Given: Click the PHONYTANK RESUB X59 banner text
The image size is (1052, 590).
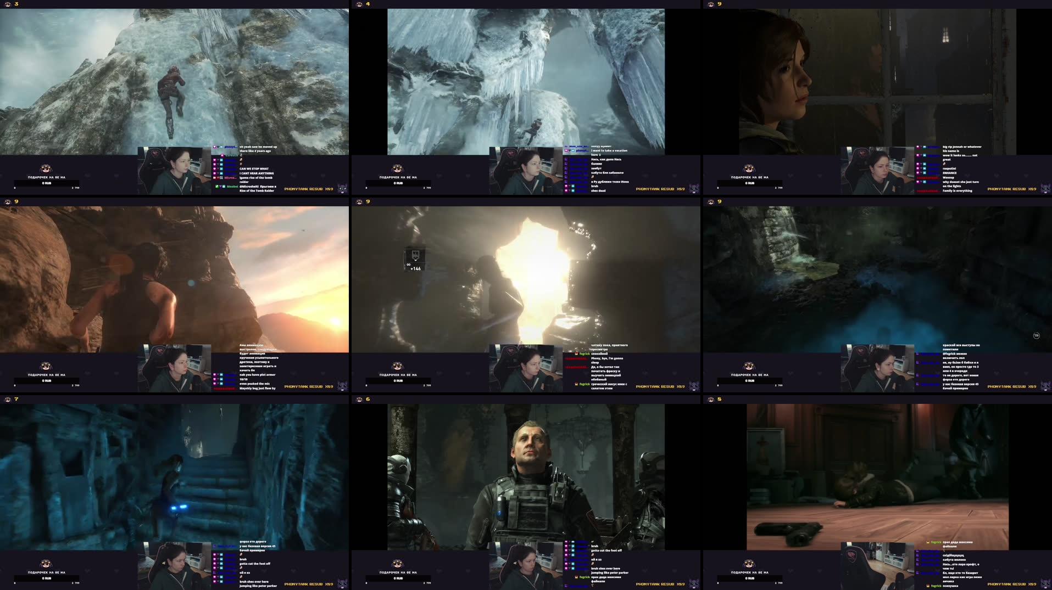Looking at the screenshot, I should (309, 189).
